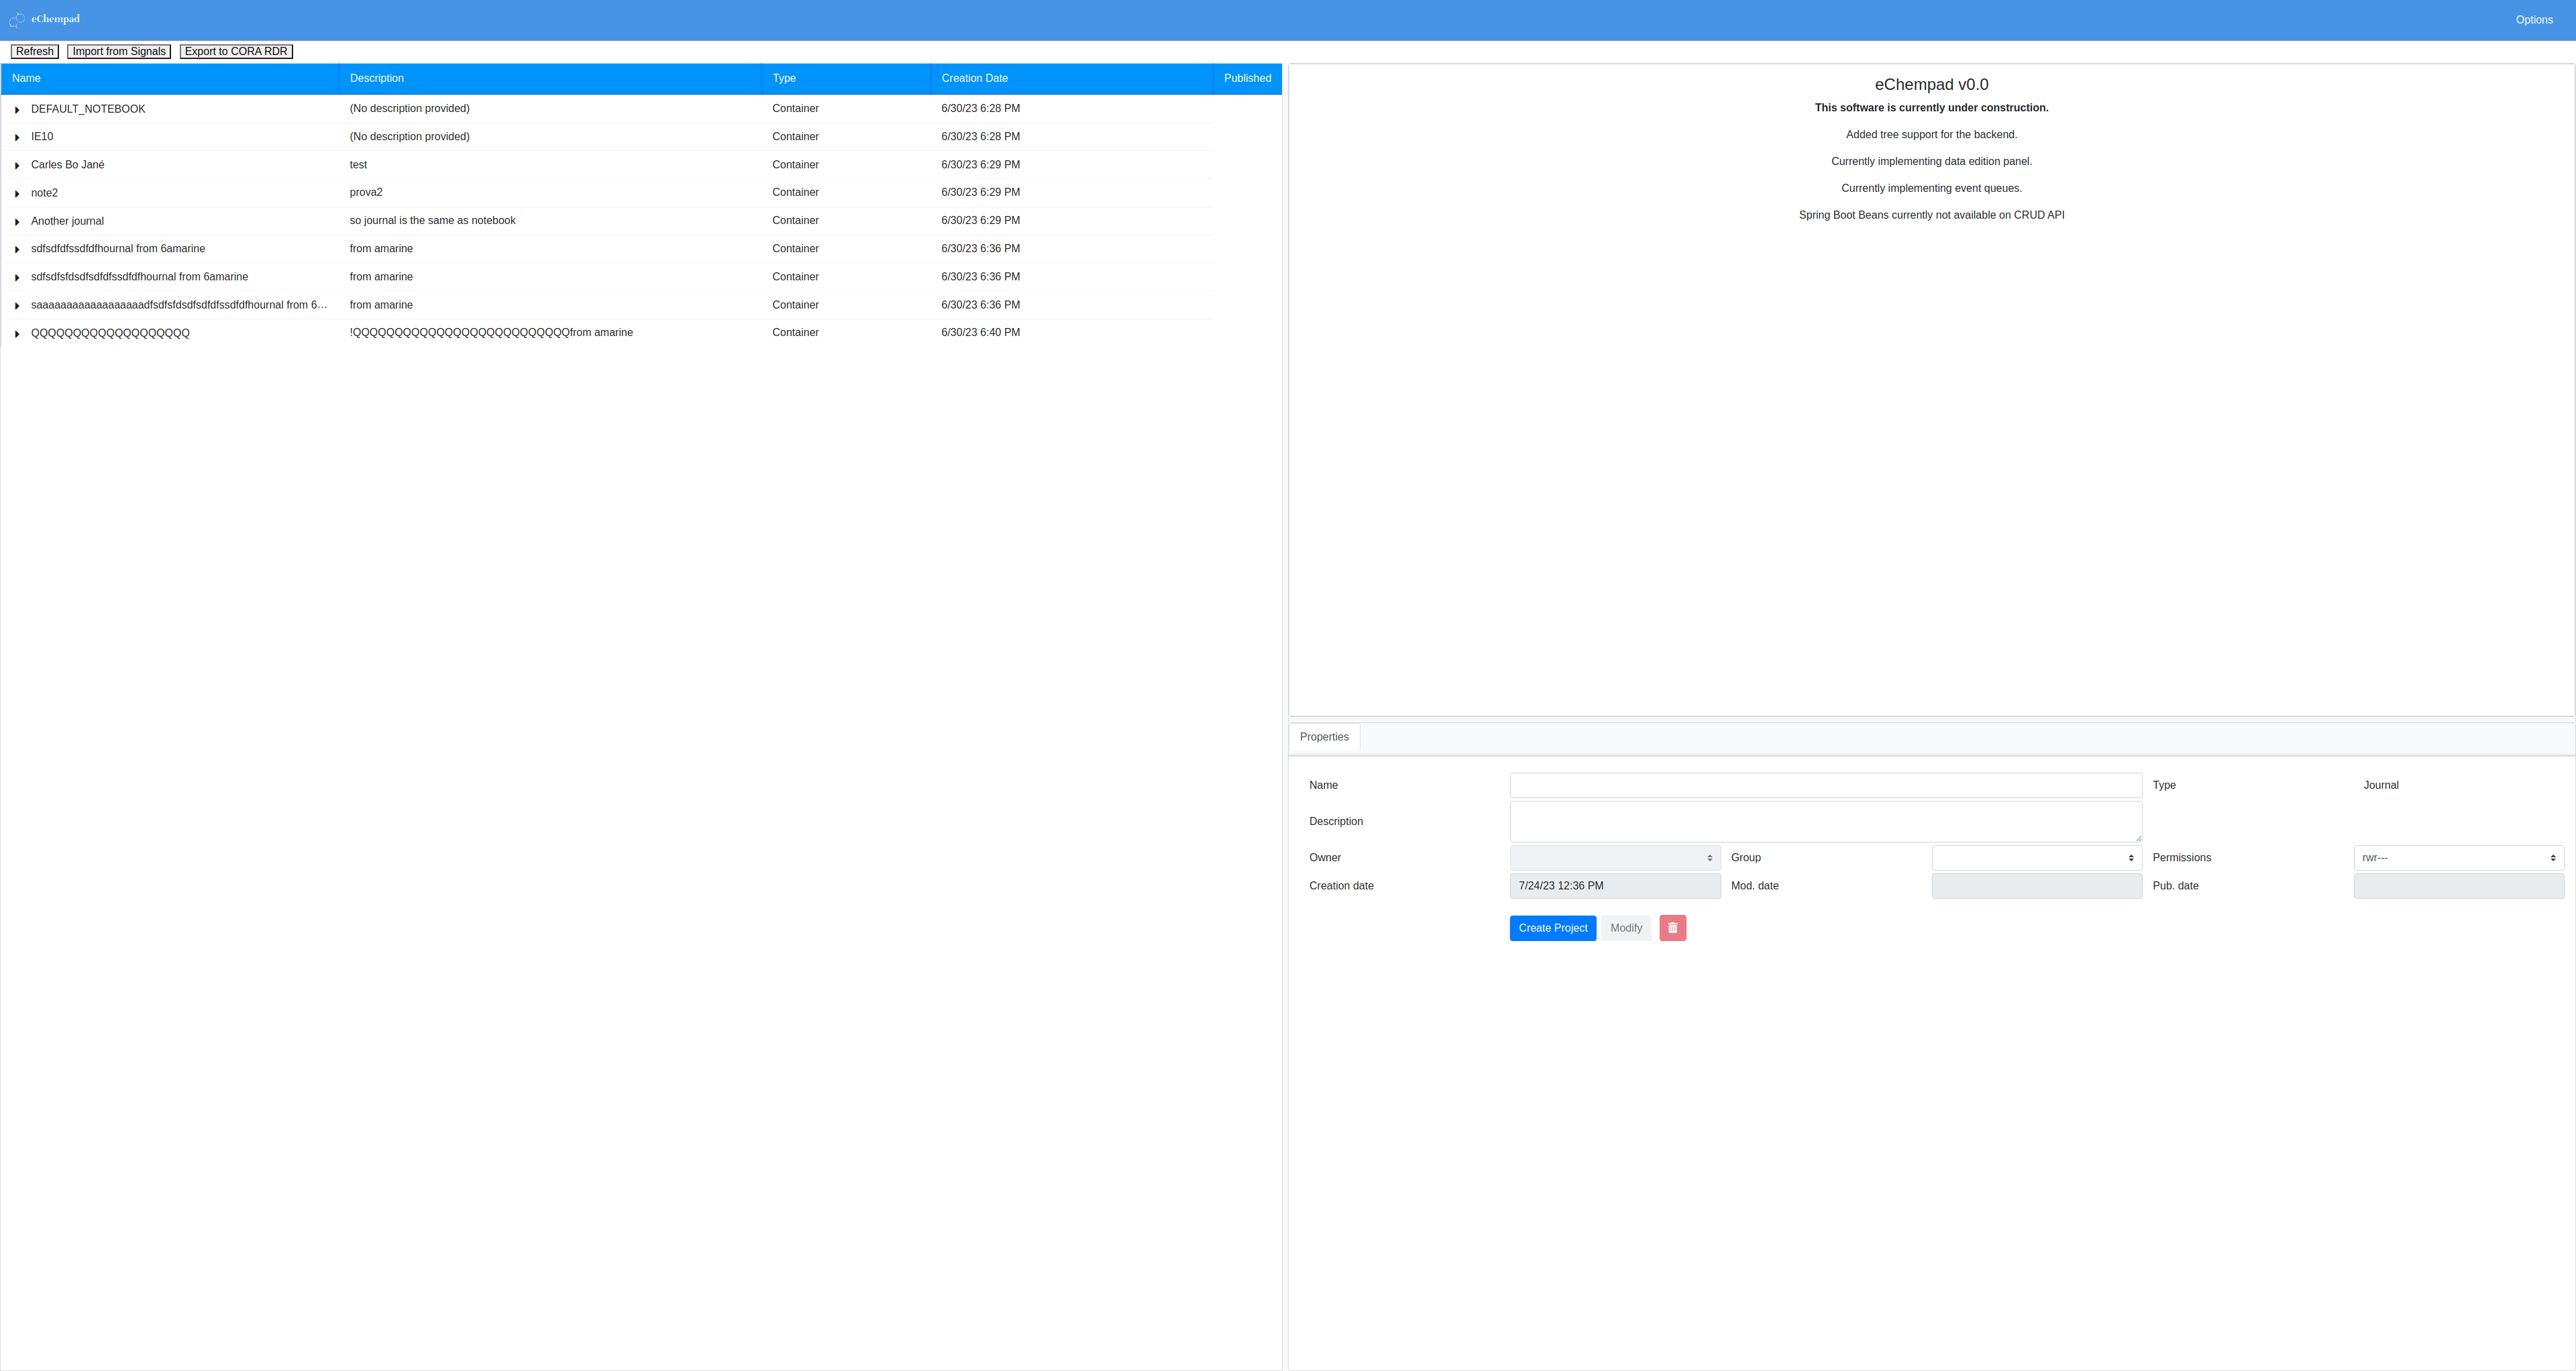Expand the Another journal row
Viewport: 2576px width, 1371px height.
point(17,221)
